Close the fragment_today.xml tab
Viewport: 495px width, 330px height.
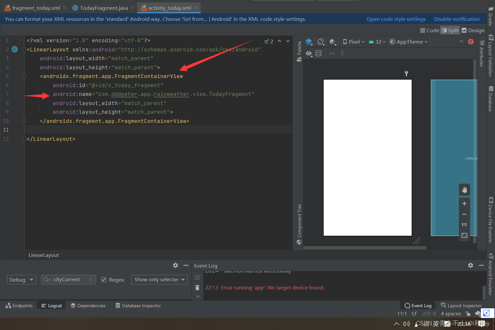coord(64,8)
